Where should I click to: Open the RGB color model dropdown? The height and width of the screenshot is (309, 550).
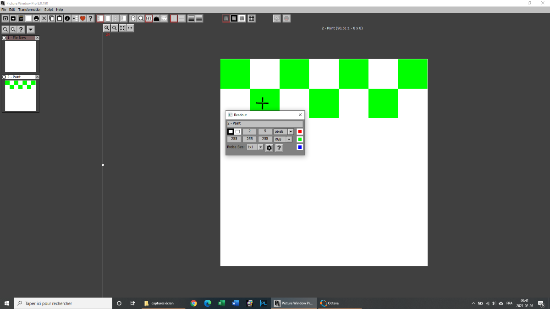[289, 139]
